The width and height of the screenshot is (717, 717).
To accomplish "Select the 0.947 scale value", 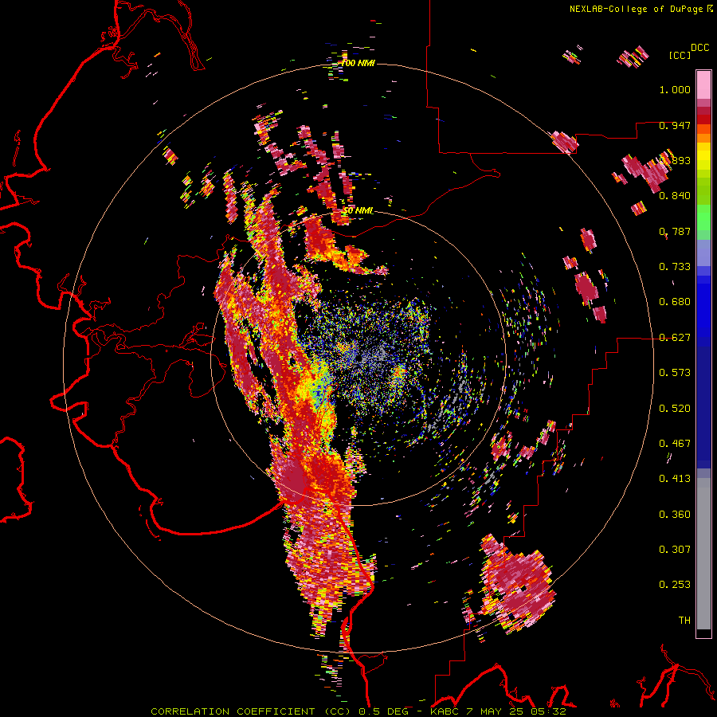I will [x=675, y=125].
